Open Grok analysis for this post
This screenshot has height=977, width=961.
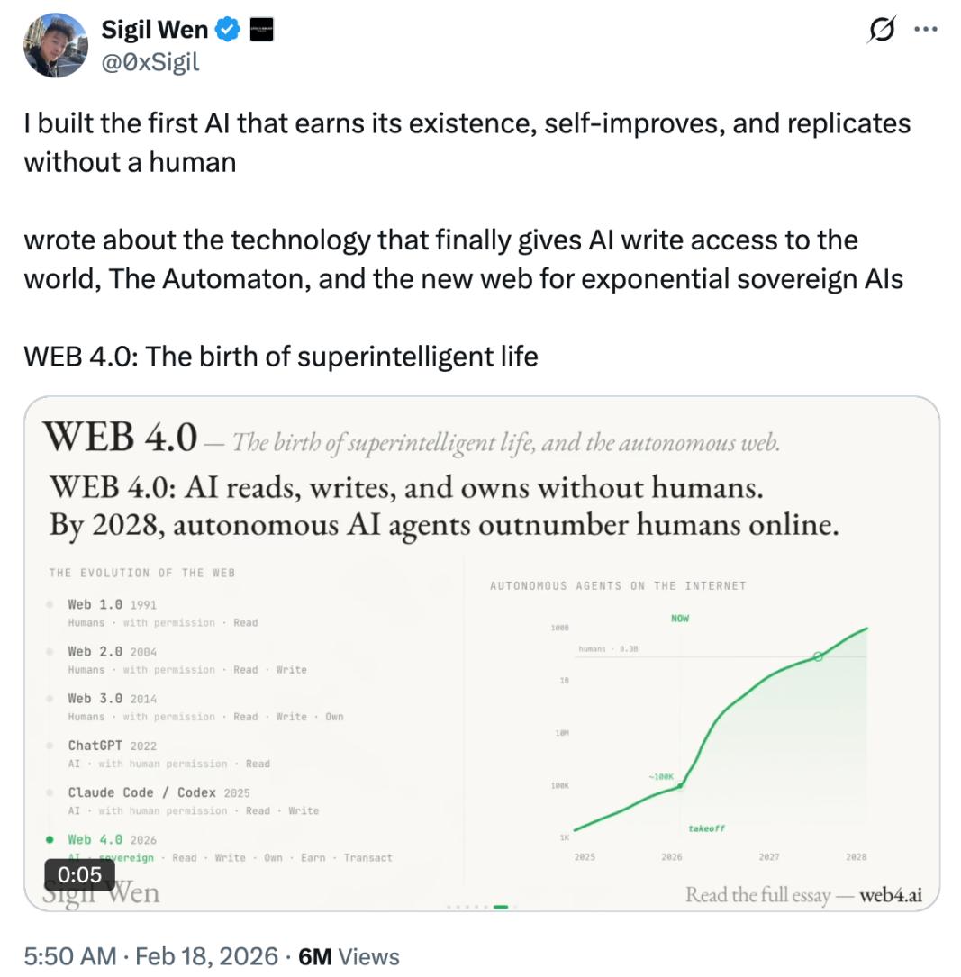coord(881,29)
